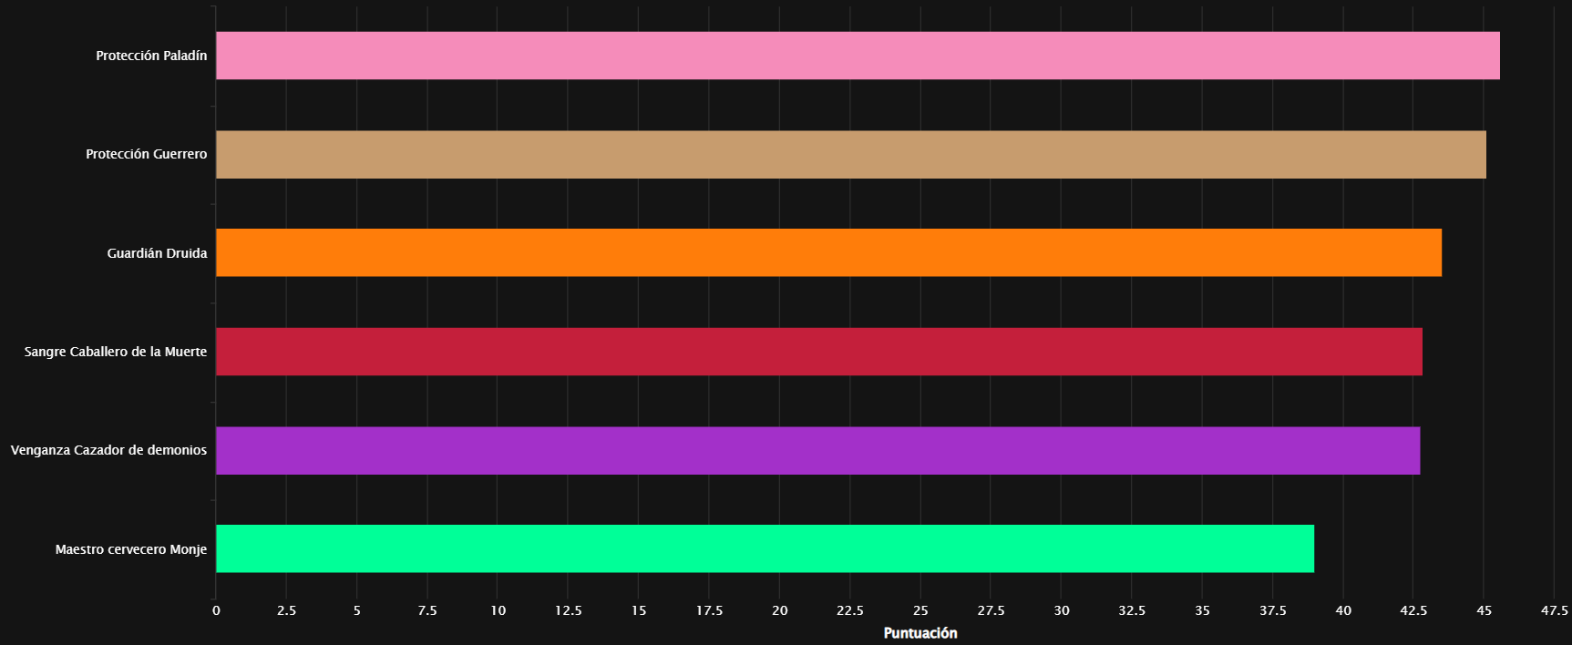The height and width of the screenshot is (645, 1572).
Task: Click the '35' x-axis tick label
Action: tap(1203, 610)
